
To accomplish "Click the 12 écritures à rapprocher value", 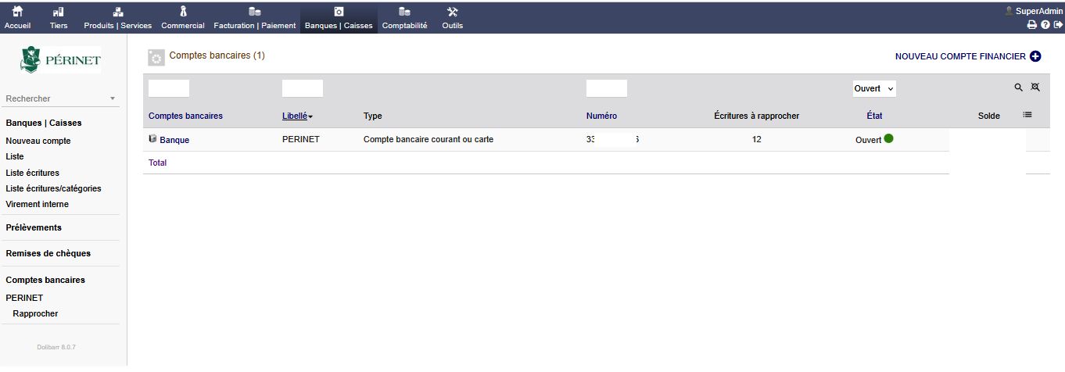I will pyautogui.click(x=757, y=139).
